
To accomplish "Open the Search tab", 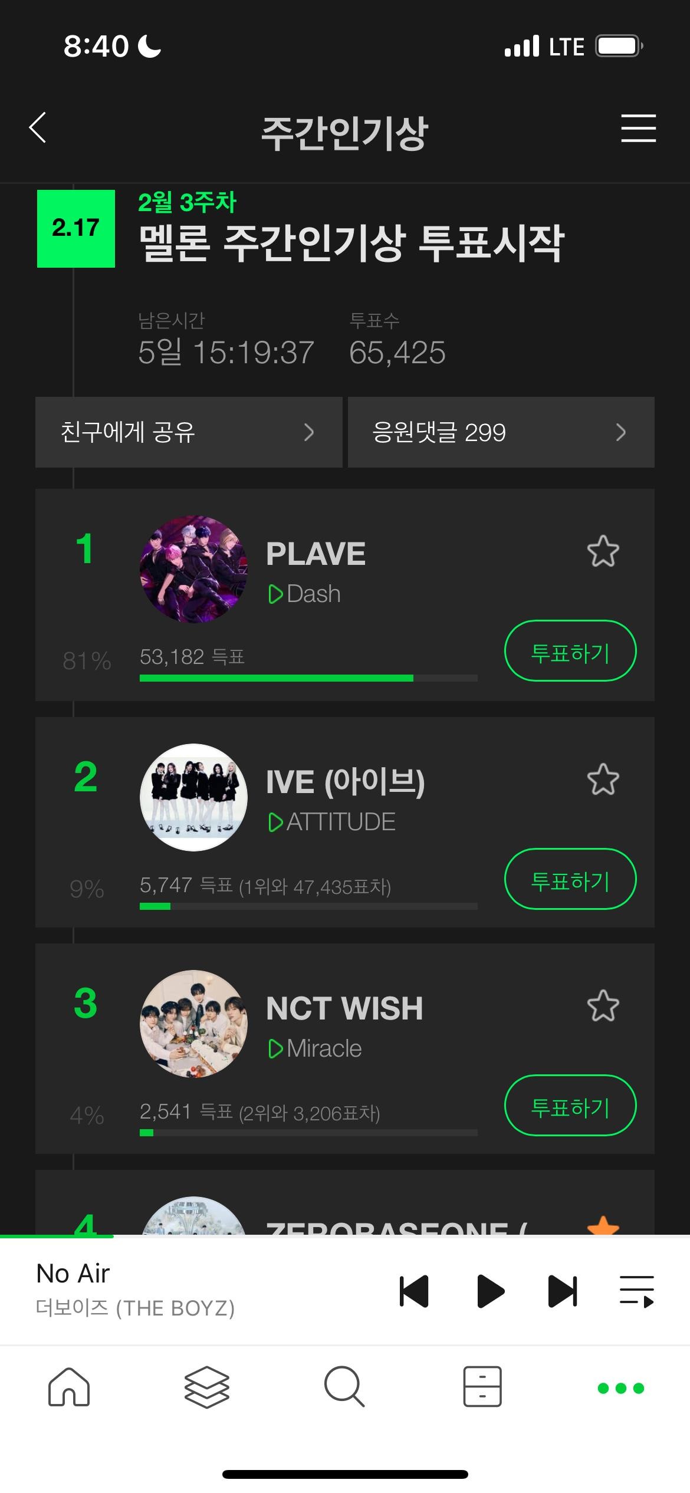I will click(344, 1387).
